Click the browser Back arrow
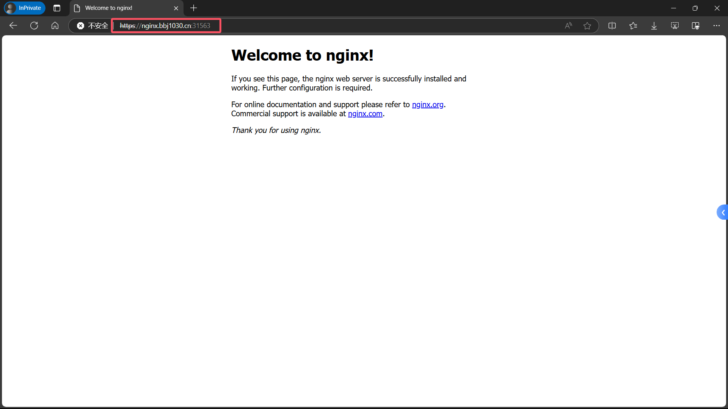The height and width of the screenshot is (409, 728). click(13, 26)
